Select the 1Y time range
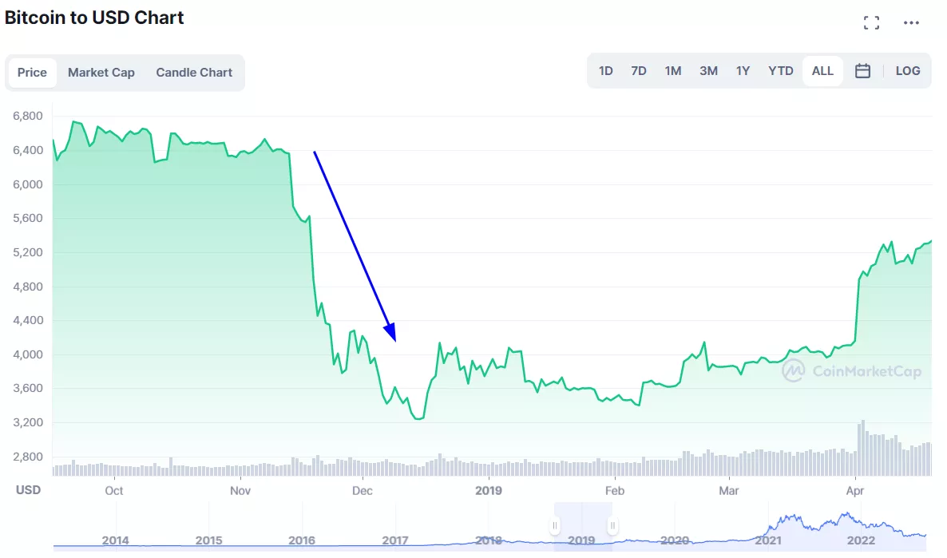Viewport: 947px width, 558px height. (743, 71)
